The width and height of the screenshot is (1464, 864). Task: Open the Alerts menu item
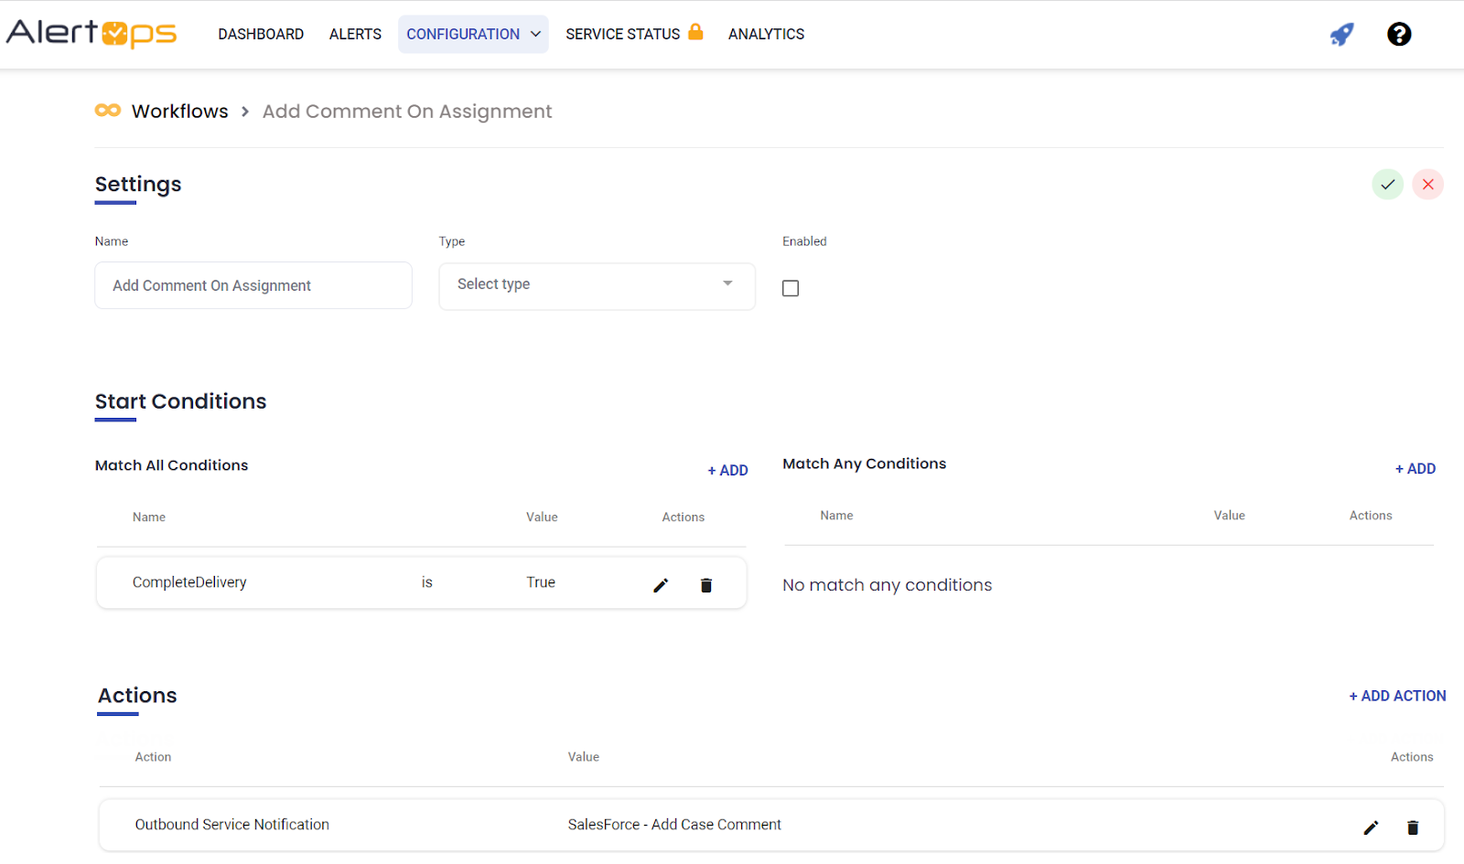tap(355, 35)
